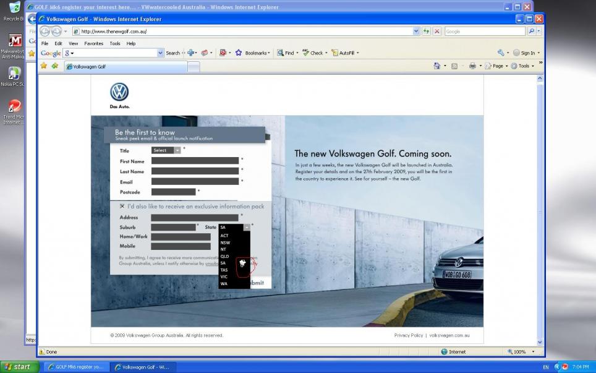
Task: Expand the Google Toolbar search box dropdown
Action: (x=160, y=53)
